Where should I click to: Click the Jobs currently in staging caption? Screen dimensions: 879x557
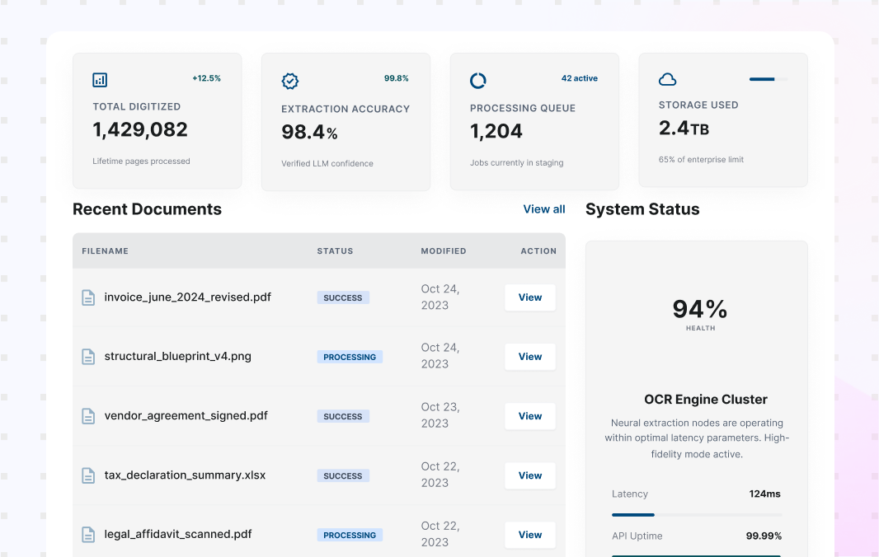tap(516, 162)
